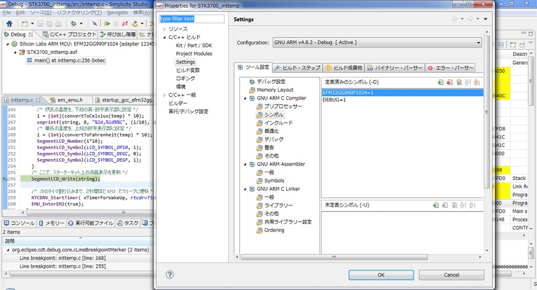
Task: Move defined symbol down arrow icon
Action: pyautogui.click(x=477, y=82)
